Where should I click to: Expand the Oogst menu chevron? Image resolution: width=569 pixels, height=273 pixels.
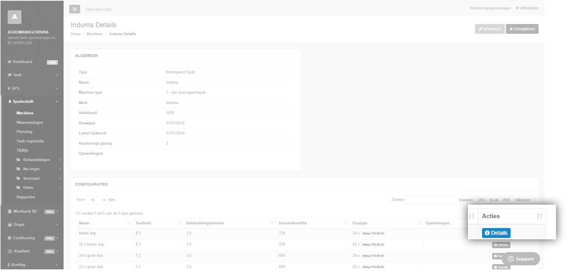click(58, 225)
